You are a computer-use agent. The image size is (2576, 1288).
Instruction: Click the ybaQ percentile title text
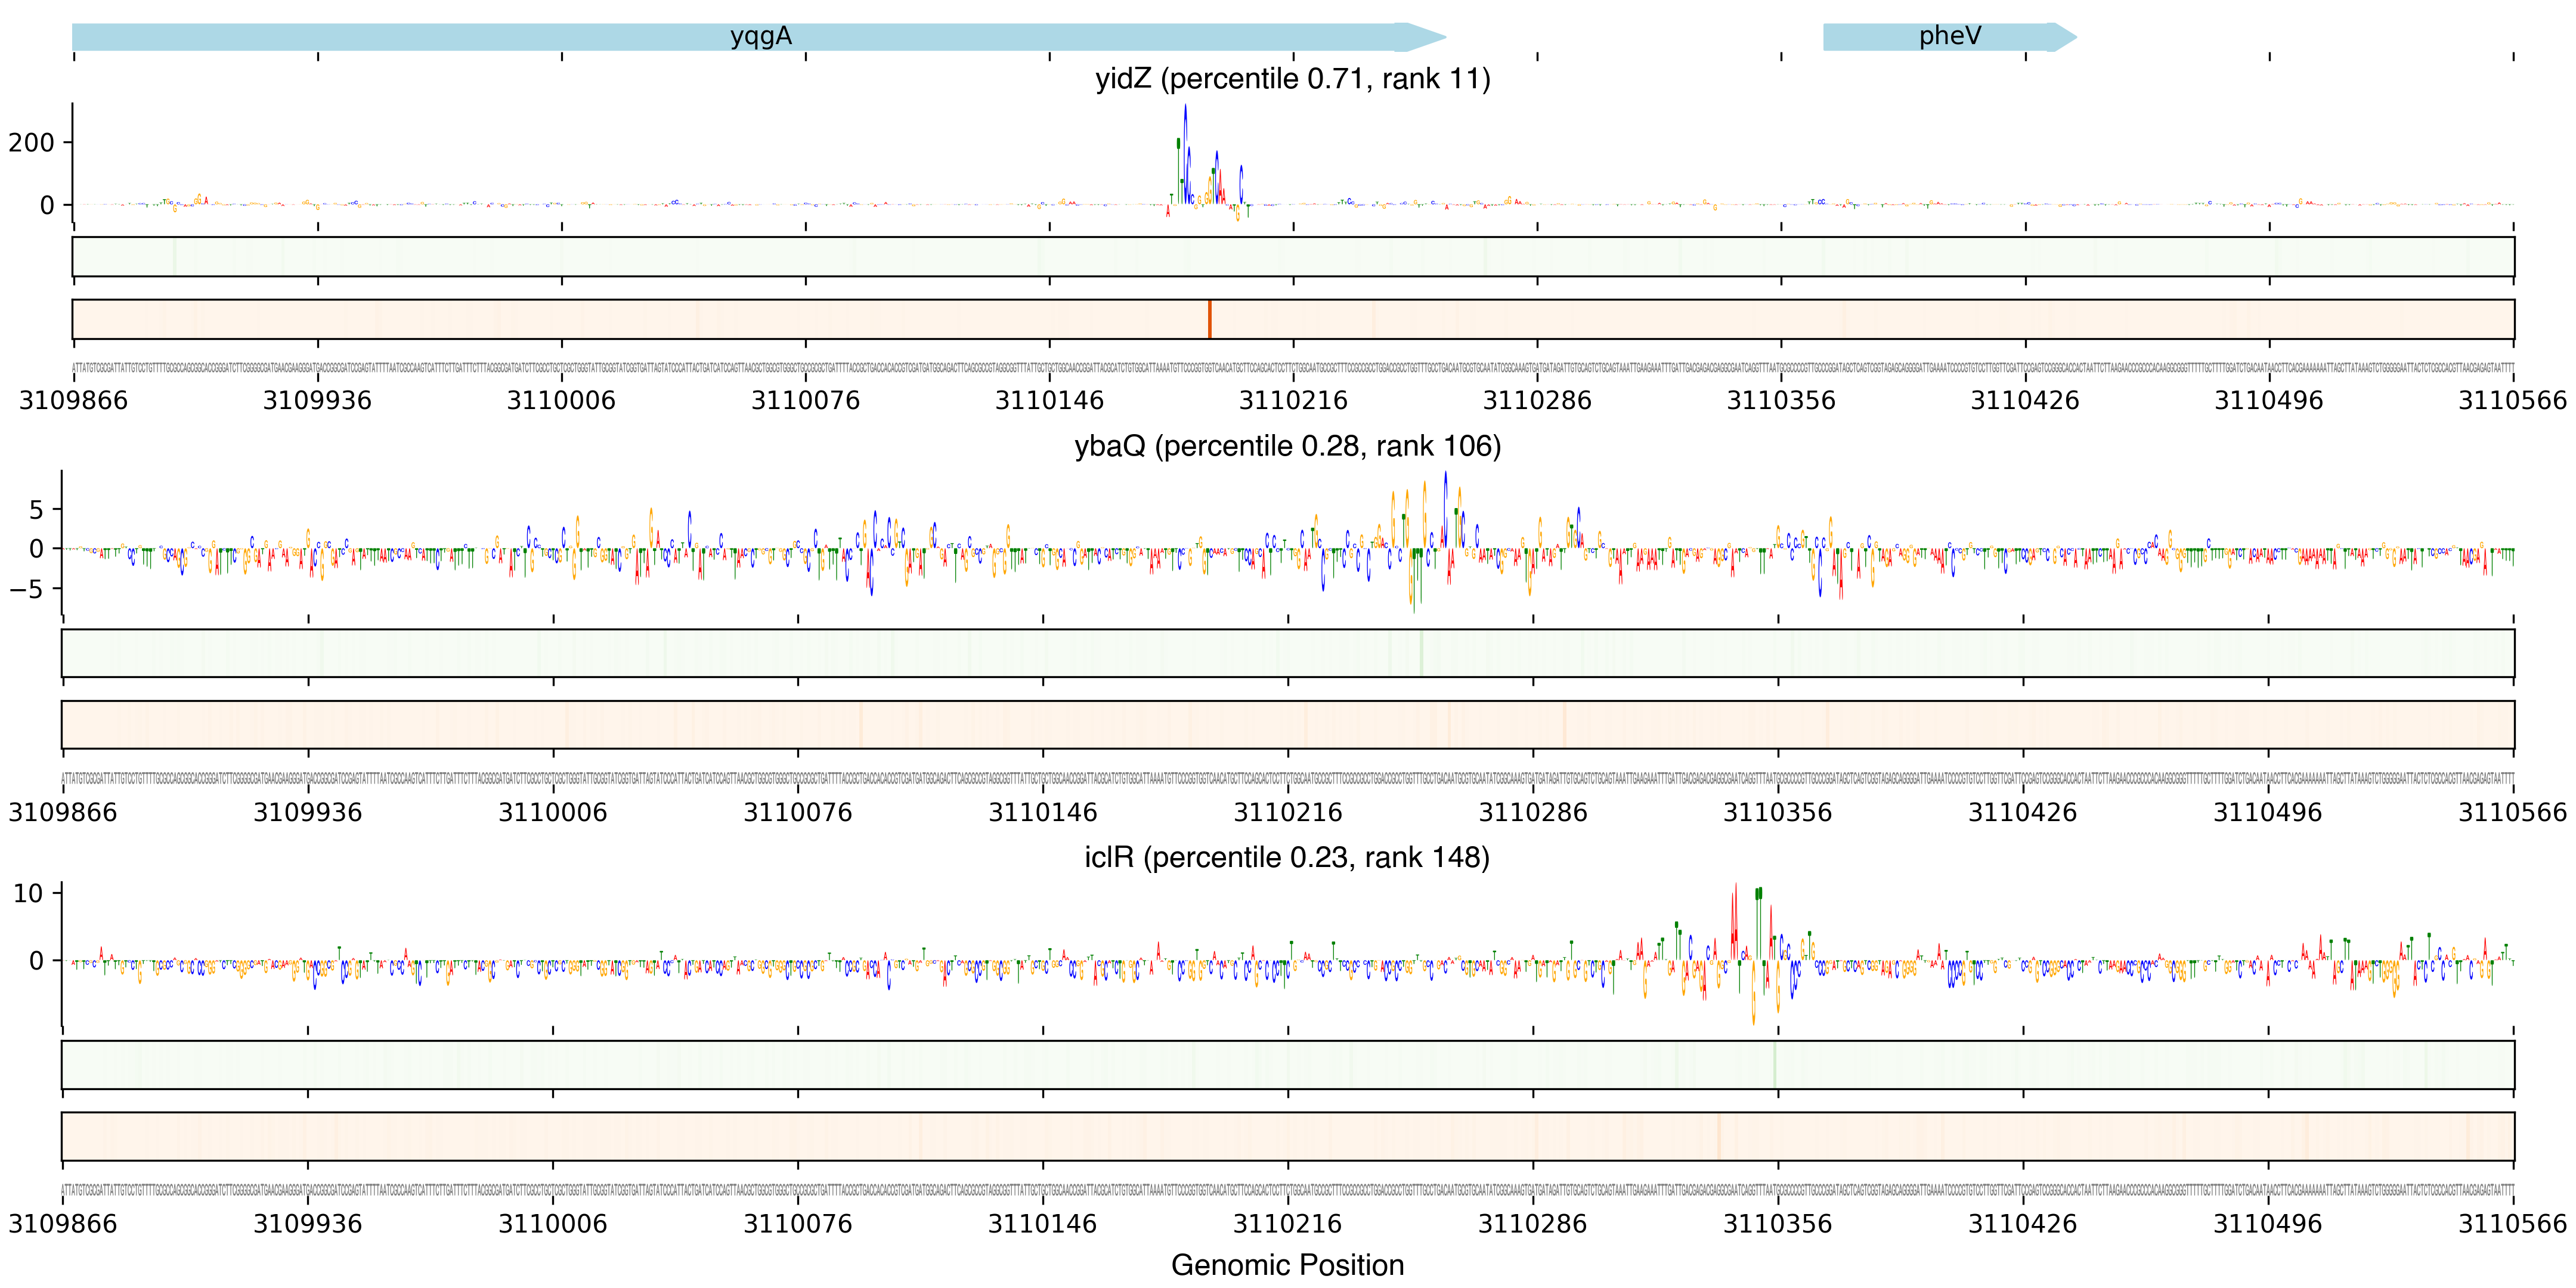1287,446
